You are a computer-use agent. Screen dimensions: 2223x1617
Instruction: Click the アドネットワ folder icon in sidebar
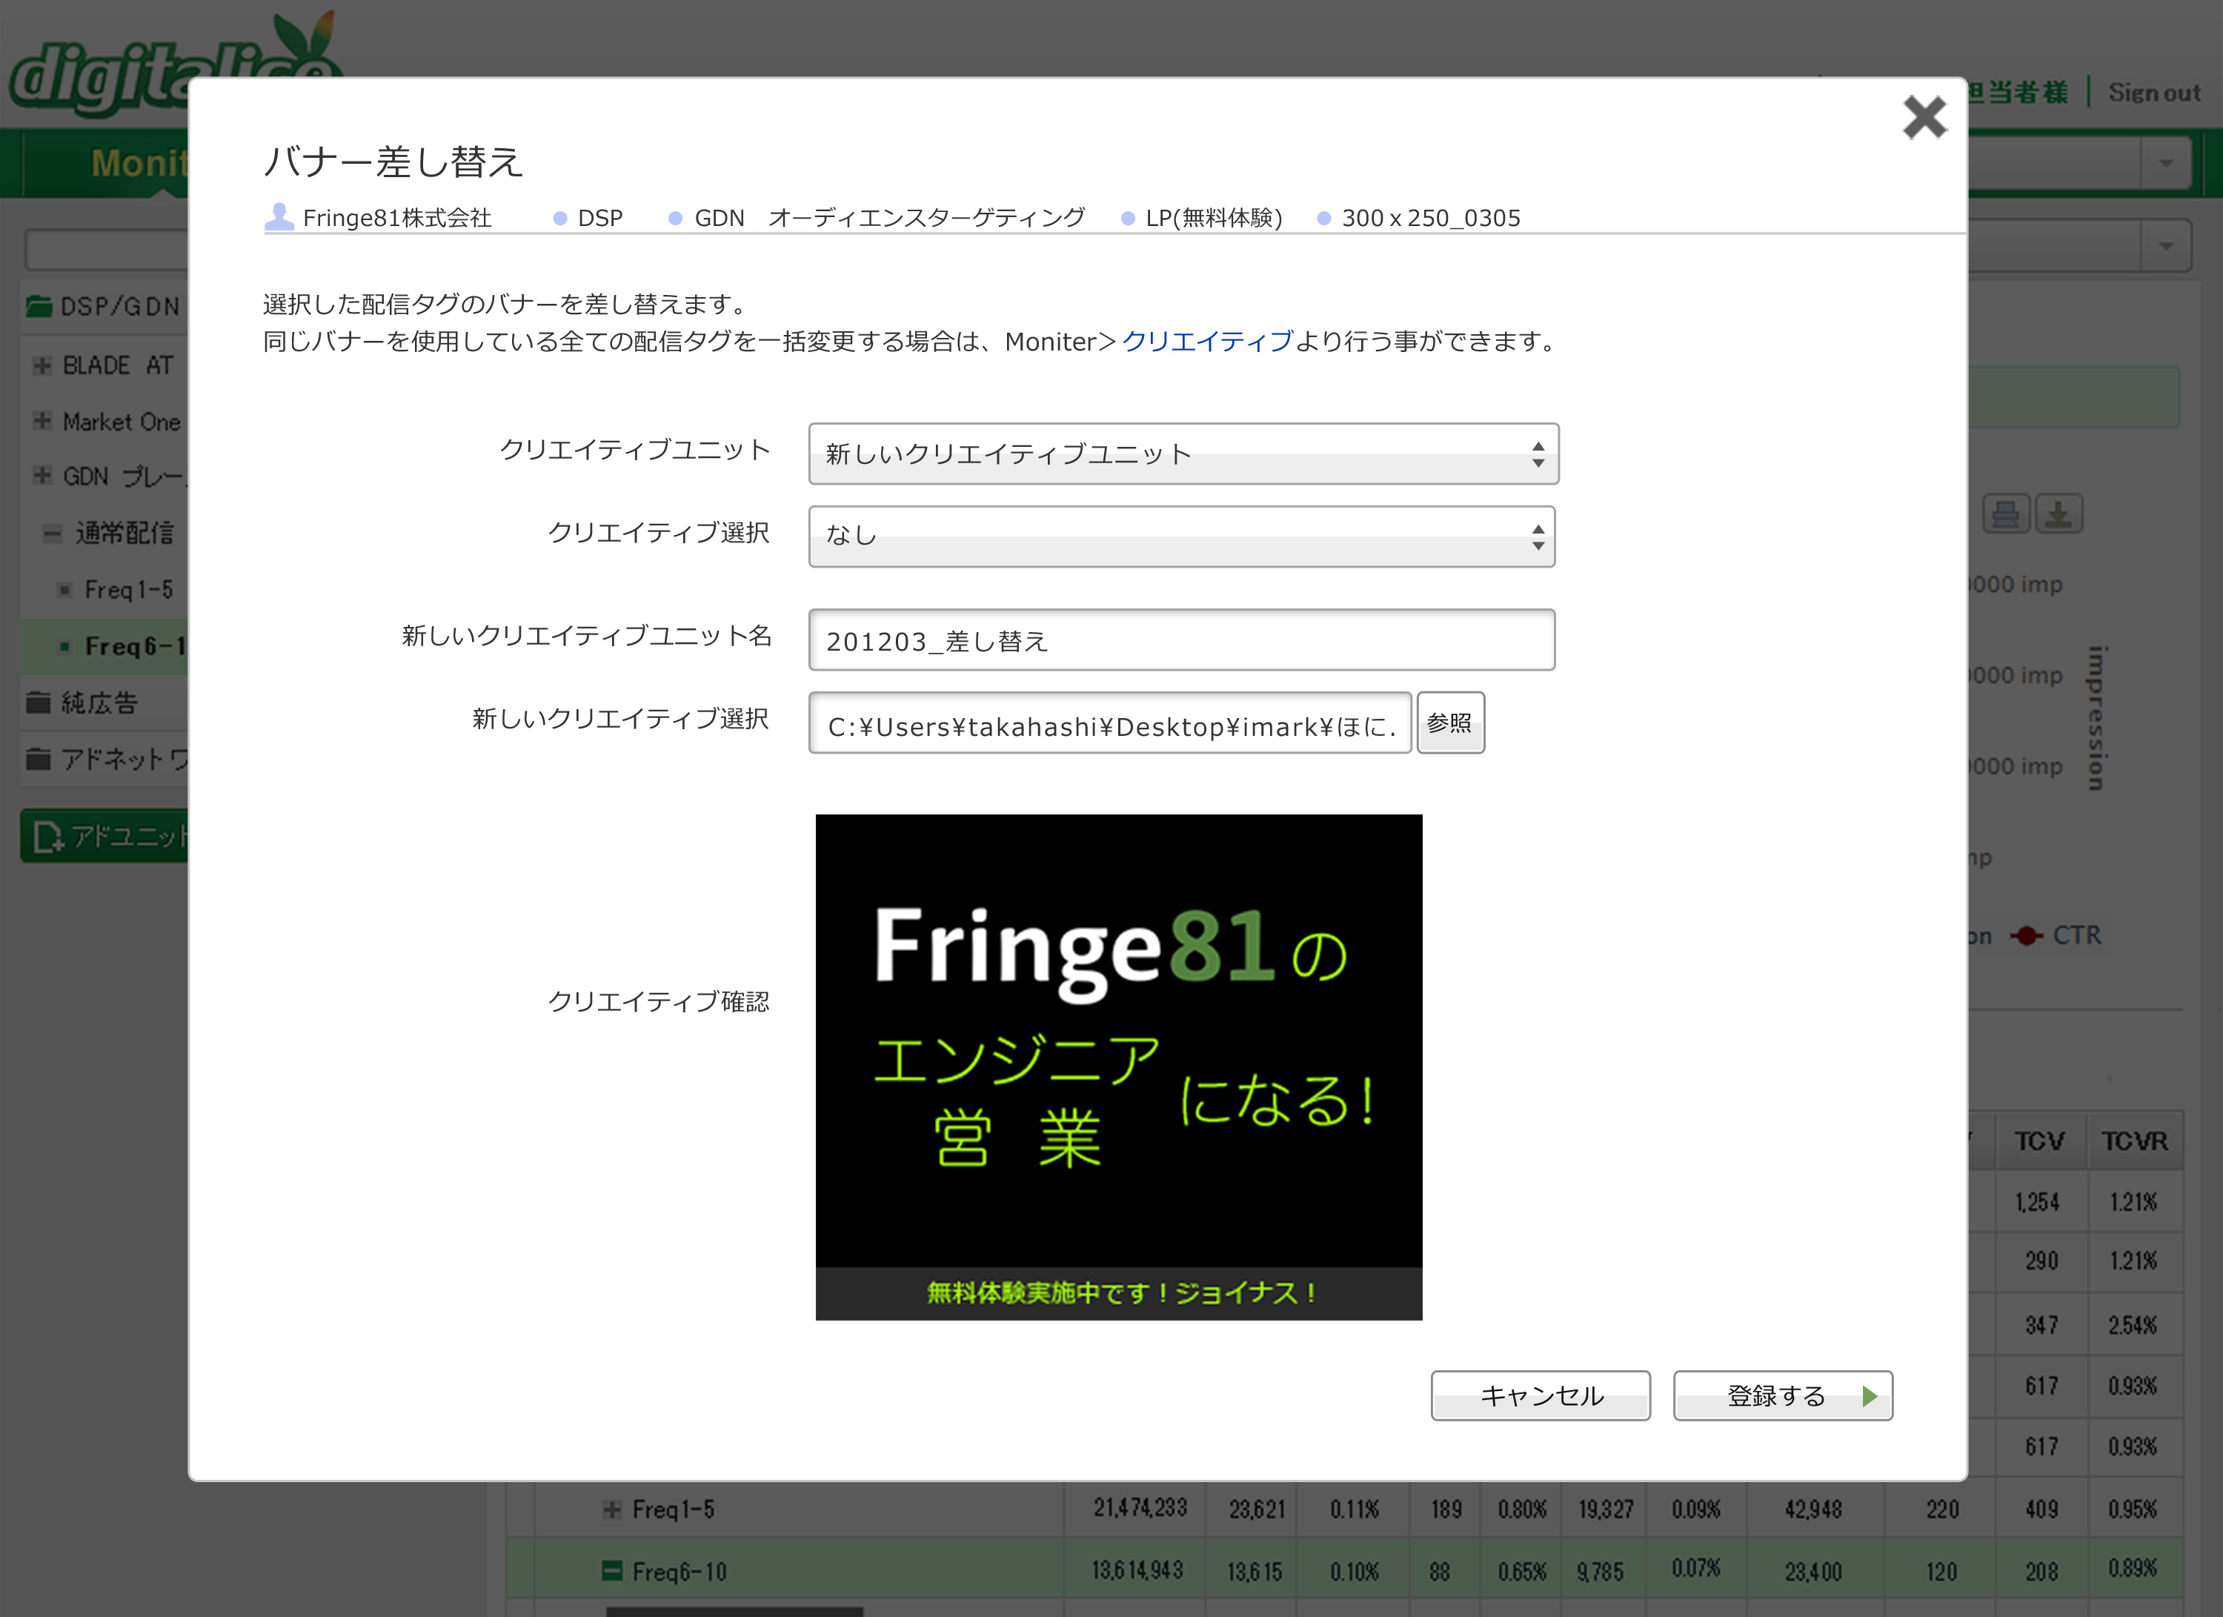click(39, 759)
